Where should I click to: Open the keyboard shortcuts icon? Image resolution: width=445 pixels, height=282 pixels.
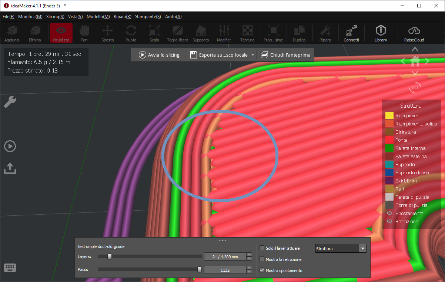point(10,268)
